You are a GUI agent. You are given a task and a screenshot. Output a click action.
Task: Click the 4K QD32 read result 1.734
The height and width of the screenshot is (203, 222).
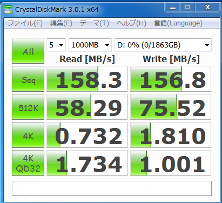click(x=87, y=163)
